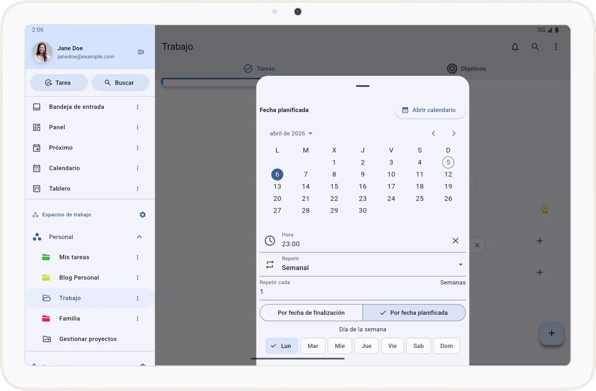This screenshot has width=596, height=391.
Task: Open search in Trabajo header
Action: pyautogui.click(x=536, y=47)
